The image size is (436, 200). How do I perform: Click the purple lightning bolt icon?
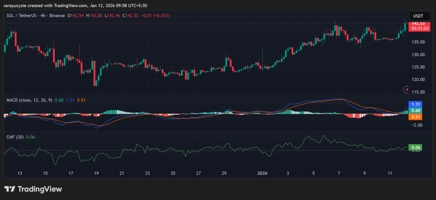click(x=407, y=89)
